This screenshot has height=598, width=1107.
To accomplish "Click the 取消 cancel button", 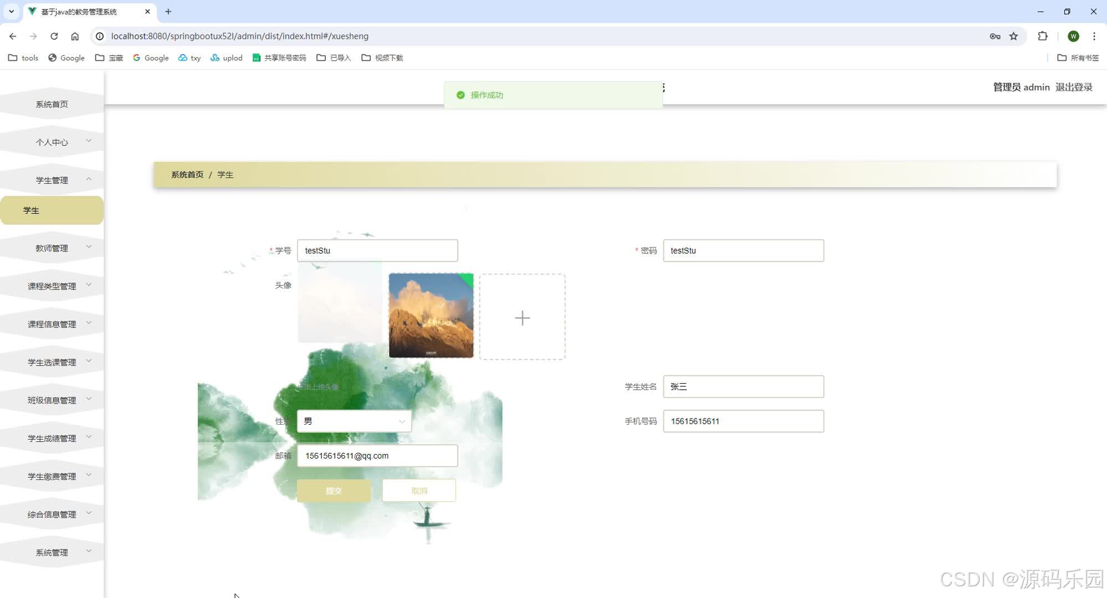I will (419, 491).
